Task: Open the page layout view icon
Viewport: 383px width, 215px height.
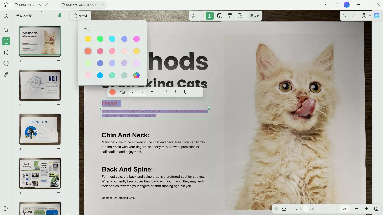Action: [284, 209]
